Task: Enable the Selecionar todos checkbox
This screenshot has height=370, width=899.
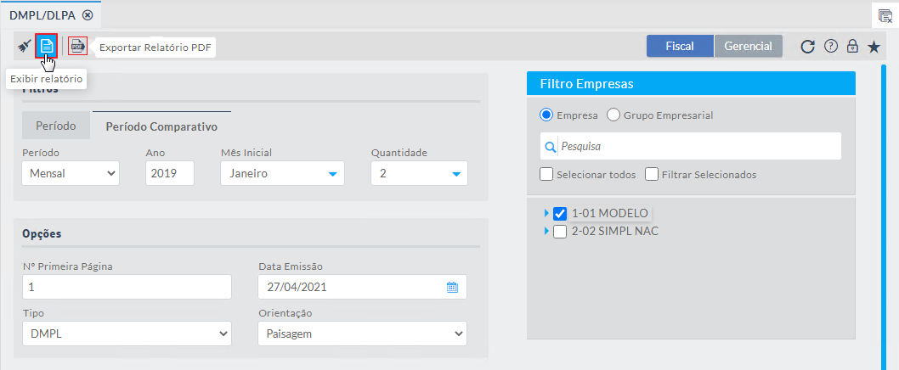Action: (x=547, y=175)
